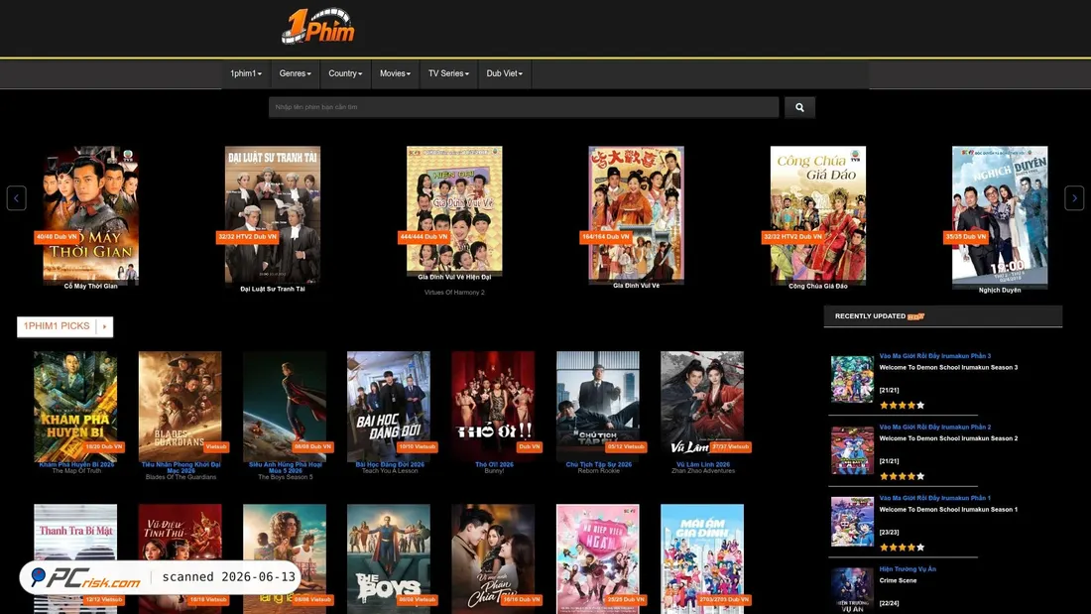Click the 1Phim site logo

pos(318,27)
